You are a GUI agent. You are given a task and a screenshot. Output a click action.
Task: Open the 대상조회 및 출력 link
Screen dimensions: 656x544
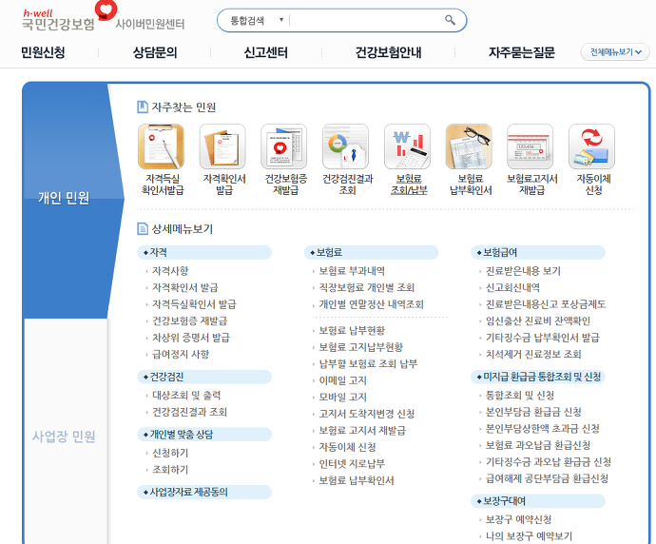coord(186,396)
